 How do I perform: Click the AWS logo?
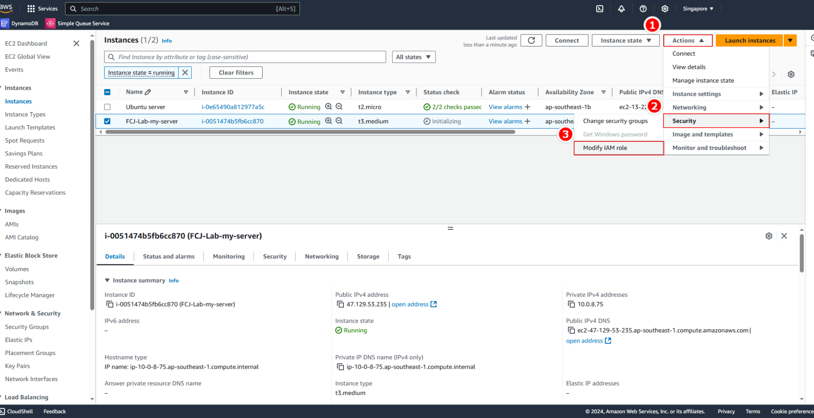pos(6,8)
